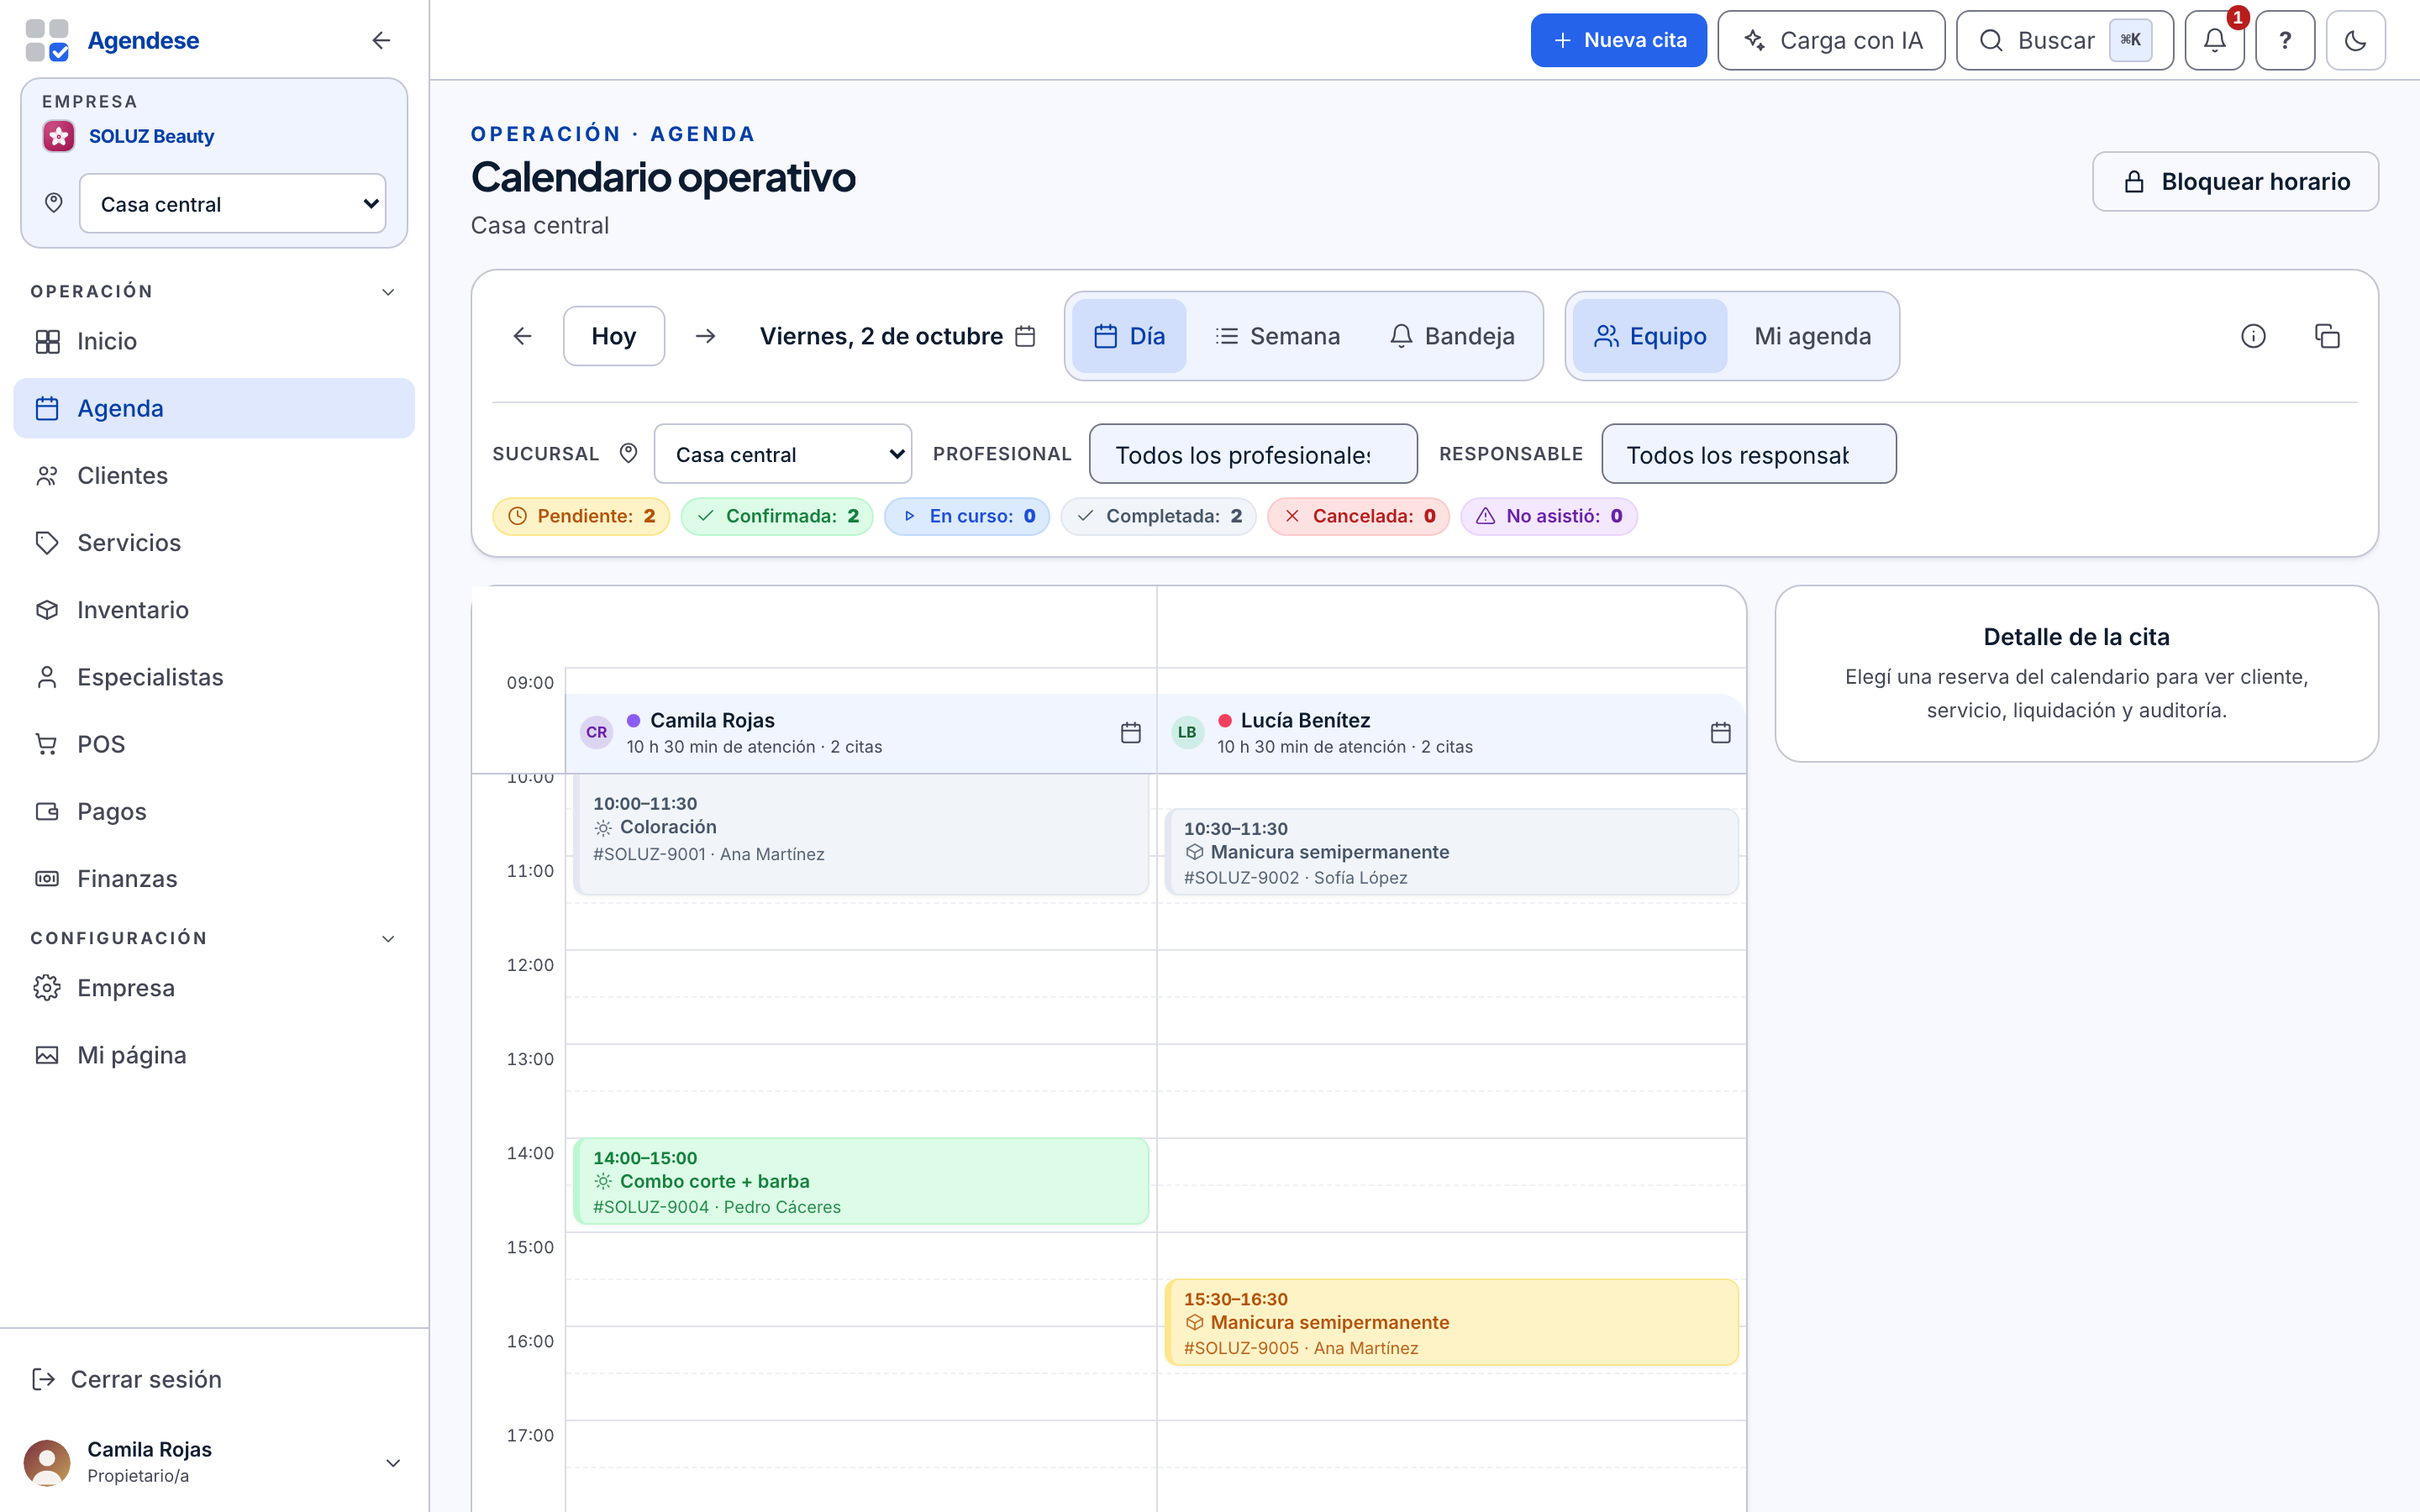
Task: Open the help question mark button
Action: click(x=2285, y=40)
